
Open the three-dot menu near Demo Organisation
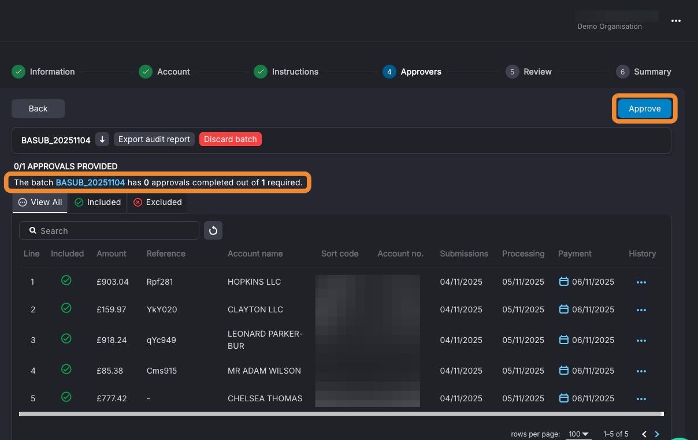coord(675,21)
